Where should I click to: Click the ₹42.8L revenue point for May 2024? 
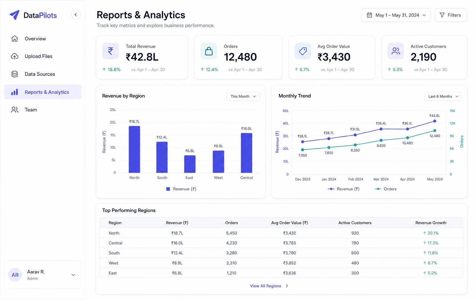point(435,121)
